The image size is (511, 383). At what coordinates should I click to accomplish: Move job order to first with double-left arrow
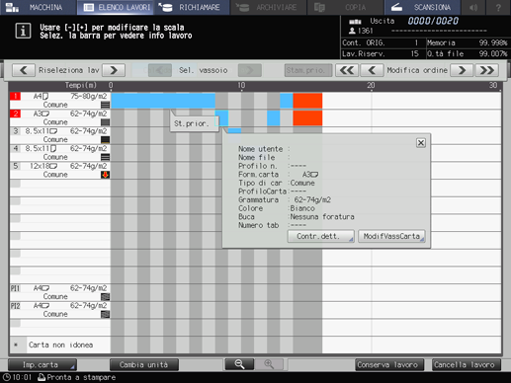(347, 70)
